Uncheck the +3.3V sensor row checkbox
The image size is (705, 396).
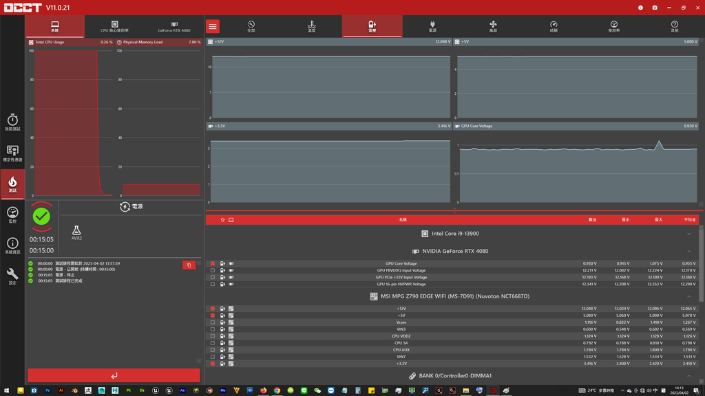tap(213, 364)
